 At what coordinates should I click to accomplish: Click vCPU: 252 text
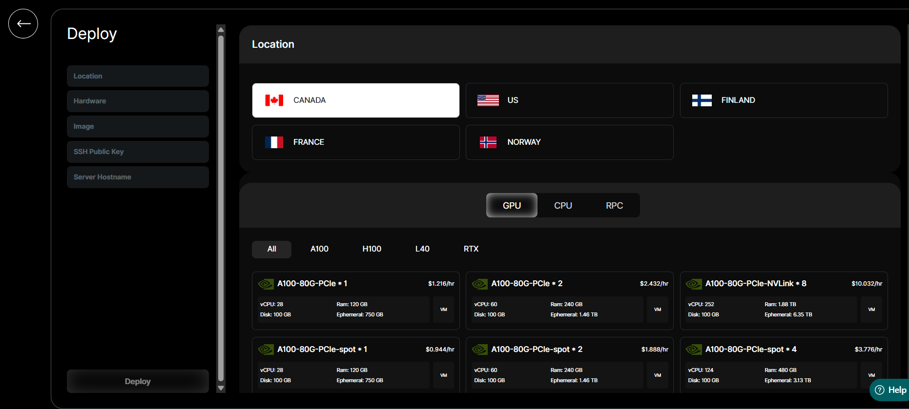point(701,304)
